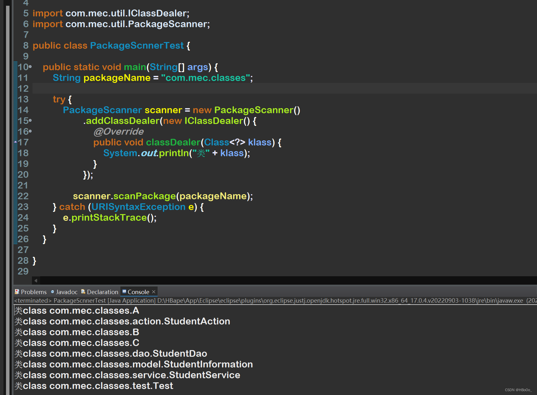Screen dimensions: 537x395
Task: Click console output line com.mec.classes.C
Action: point(77,343)
